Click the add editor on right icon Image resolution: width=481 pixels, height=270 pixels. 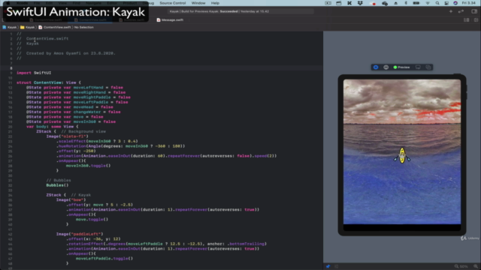tap(476, 20)
